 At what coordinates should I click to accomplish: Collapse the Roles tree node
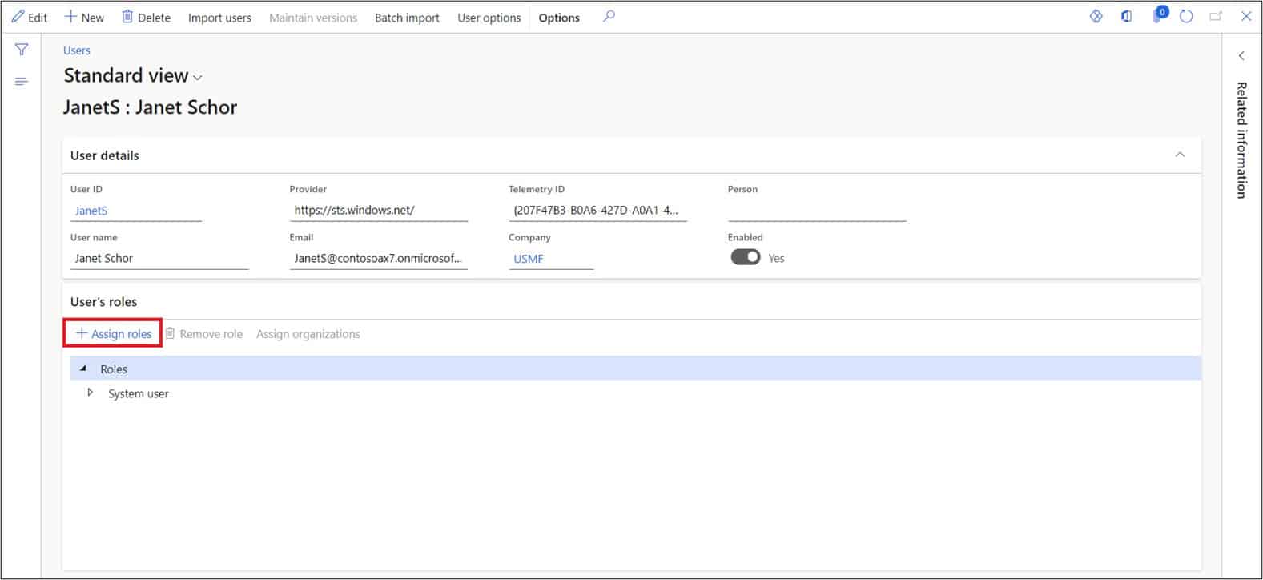(x=83, y=369)
